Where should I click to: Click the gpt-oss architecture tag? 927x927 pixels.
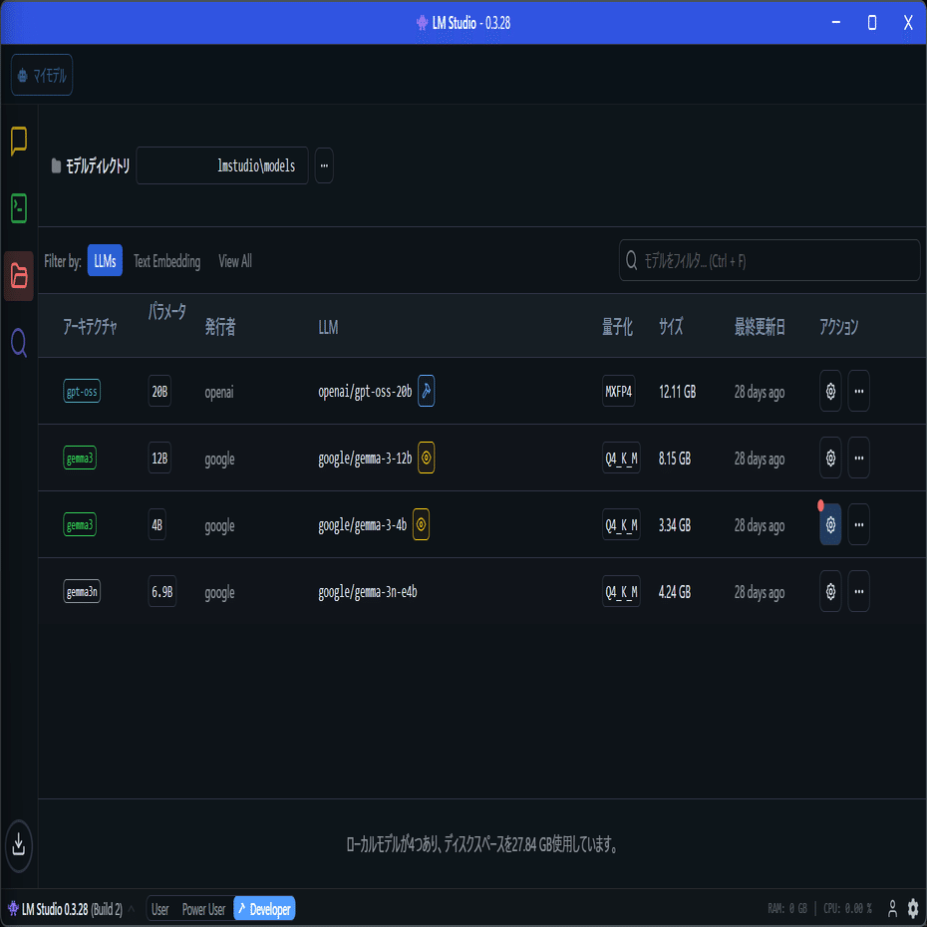pos(82,392)
